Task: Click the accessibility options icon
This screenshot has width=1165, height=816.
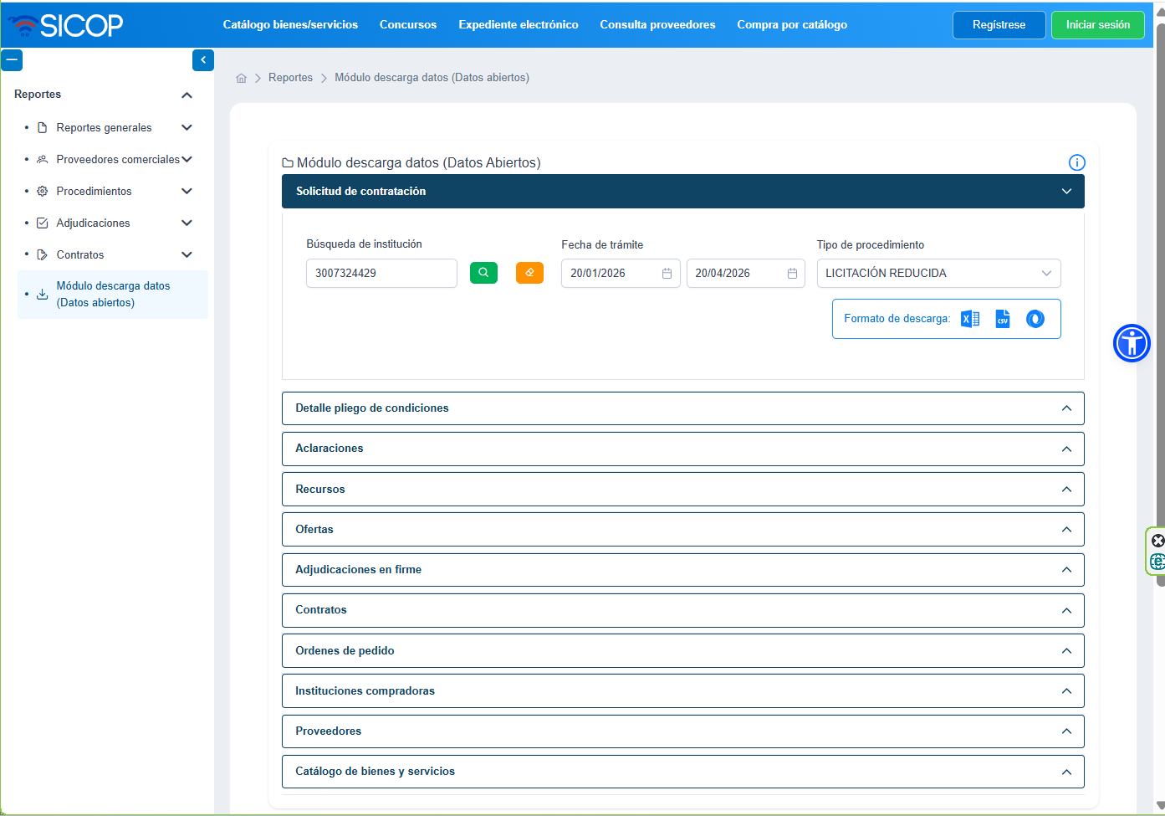Action: tap(1132, 343)
